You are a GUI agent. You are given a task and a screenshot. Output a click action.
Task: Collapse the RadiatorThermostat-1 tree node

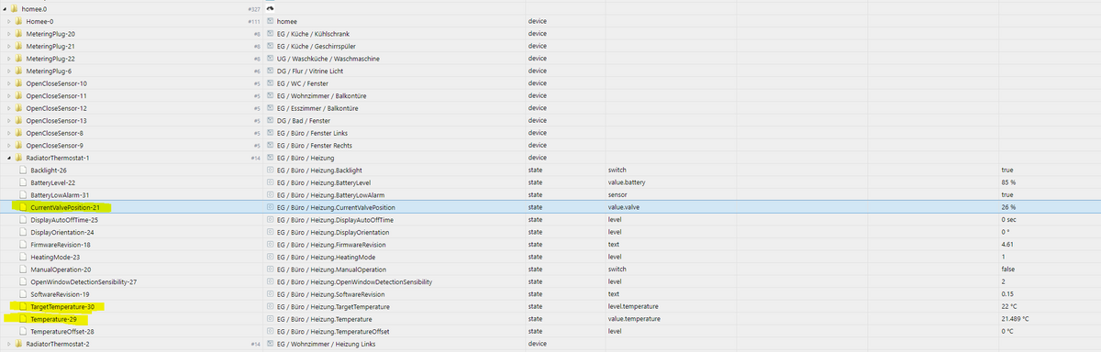(x=8, y=158)
